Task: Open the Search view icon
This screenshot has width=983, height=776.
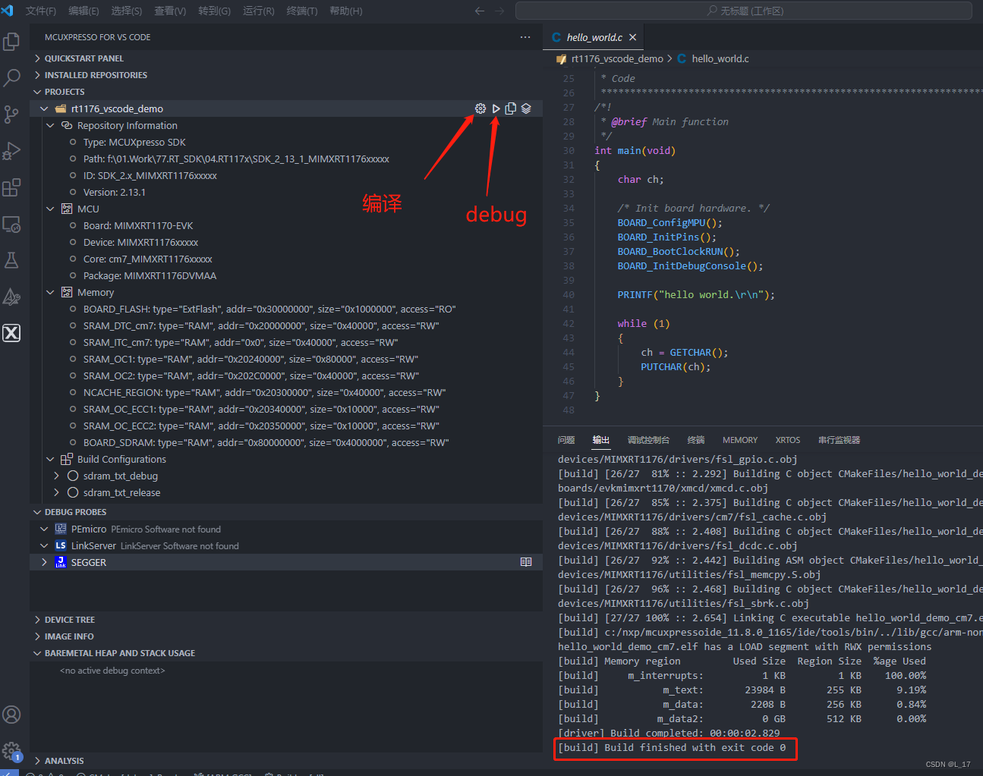Action: 11,77
